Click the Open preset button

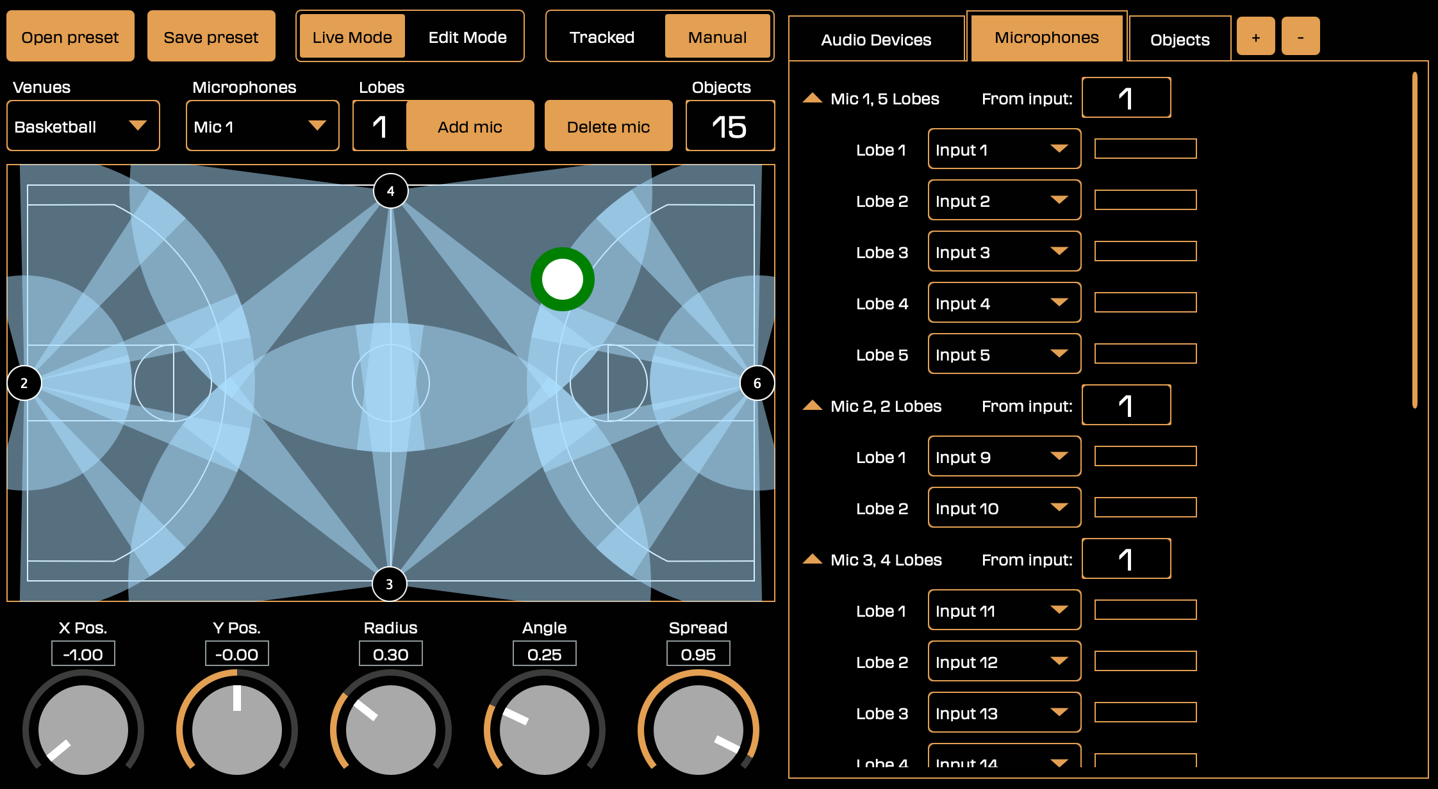tap(70, 36)
